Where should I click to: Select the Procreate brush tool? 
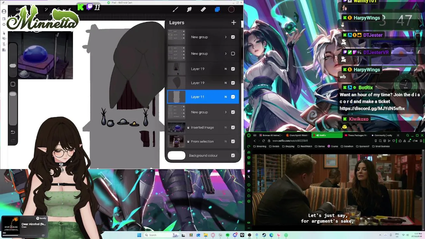[x=175, y=10]
